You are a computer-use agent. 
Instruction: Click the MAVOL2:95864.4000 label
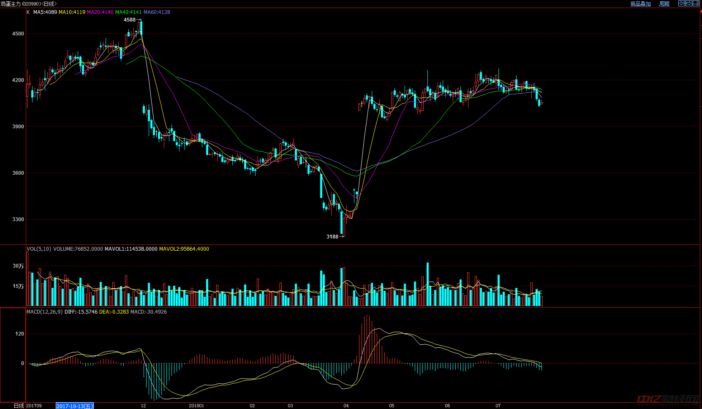click(184, 249)
